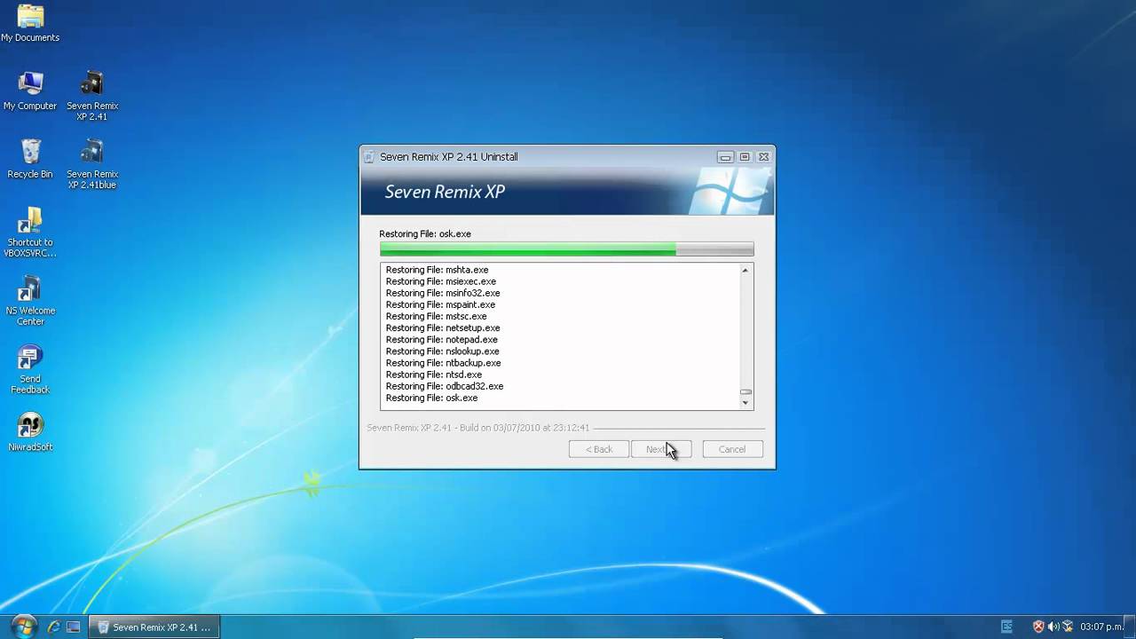Open the Start menu orb
Image resolution: width=1136 pixels, height=639 pixels.
23,627
